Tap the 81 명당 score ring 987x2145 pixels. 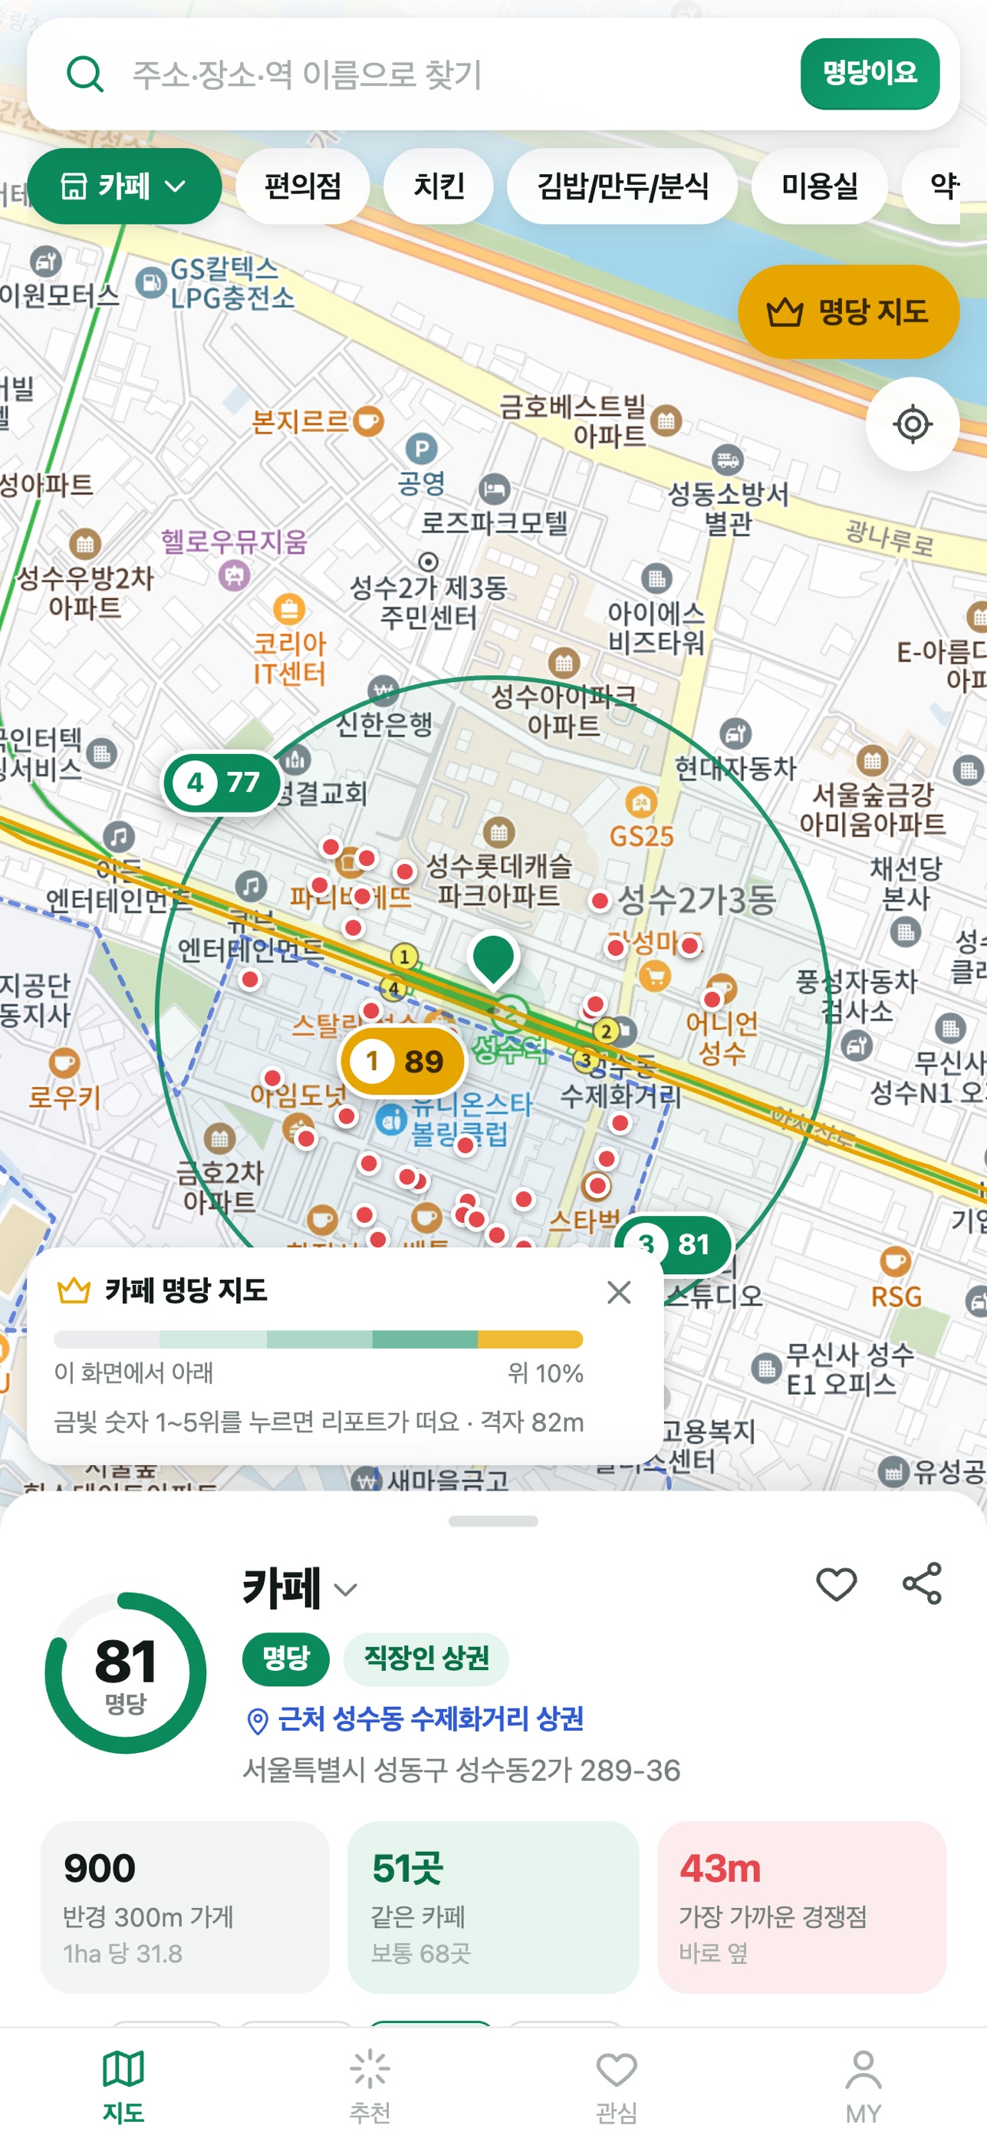126,1672
